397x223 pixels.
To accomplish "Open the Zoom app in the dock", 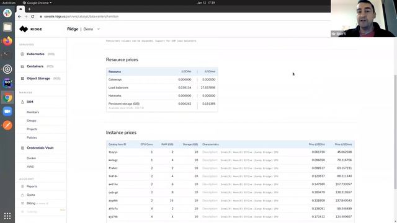I will 7,111.
